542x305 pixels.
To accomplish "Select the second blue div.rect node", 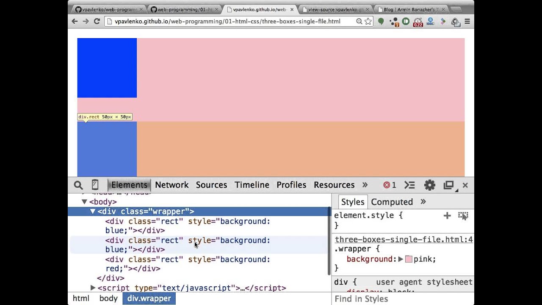I will click(x=198, y=245).
